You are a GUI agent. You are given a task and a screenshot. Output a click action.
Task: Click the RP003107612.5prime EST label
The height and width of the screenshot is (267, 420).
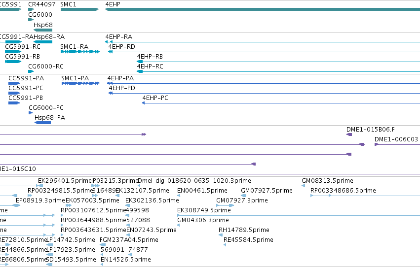[x=93, y=210]
